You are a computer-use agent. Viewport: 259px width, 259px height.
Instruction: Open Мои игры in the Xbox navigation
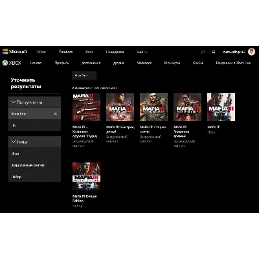[x=172, y=63]
